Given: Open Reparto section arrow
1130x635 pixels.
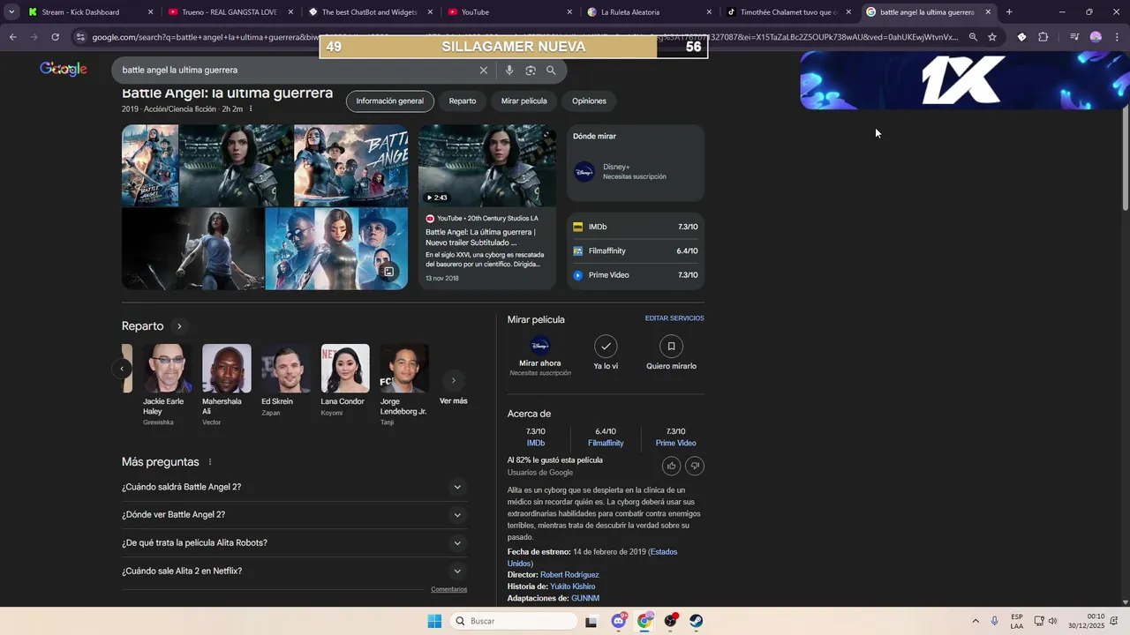Looking at the screenshot, I should [x=179, y=326].
